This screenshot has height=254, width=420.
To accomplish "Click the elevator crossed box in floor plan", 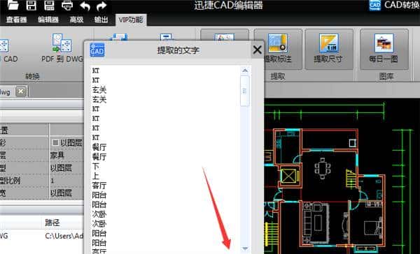I will 288,177.
